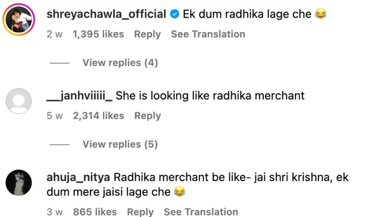Open __janhviiiii_'s default avatar
The image size is (374, 217).
point(19,101)
